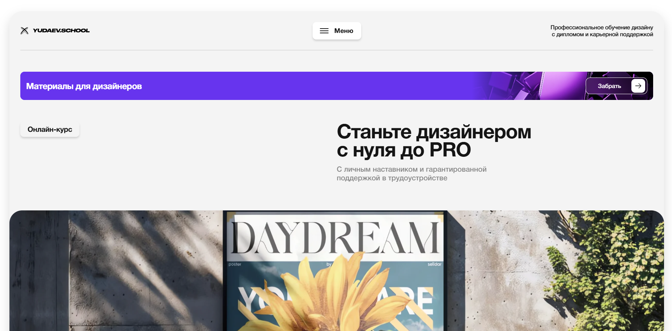
Task: Click the subtitle about личным наставником
Action: (412, 173)
